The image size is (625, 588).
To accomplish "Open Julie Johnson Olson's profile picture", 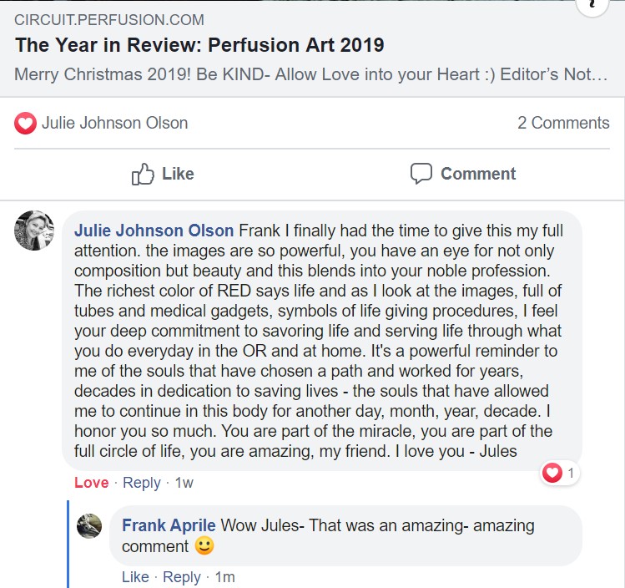I will [34, 231].
